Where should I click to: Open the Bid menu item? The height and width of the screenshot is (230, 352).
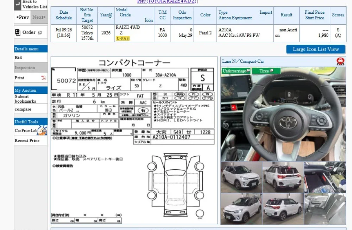31,57
